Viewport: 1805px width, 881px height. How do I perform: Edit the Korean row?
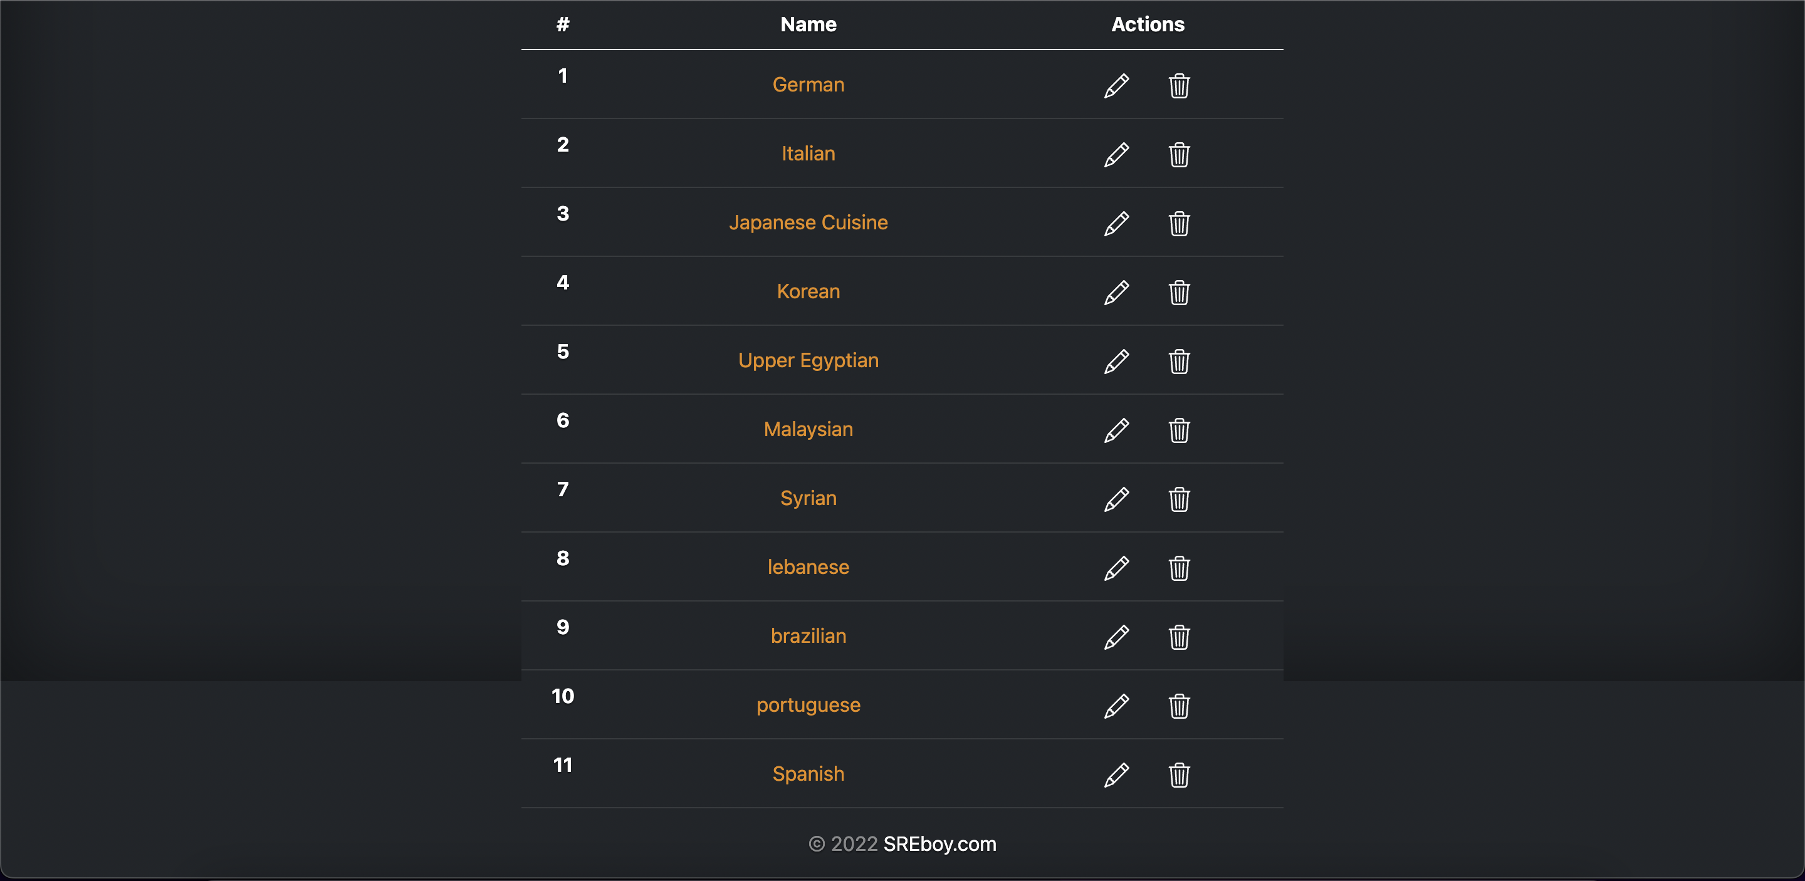1116,292
